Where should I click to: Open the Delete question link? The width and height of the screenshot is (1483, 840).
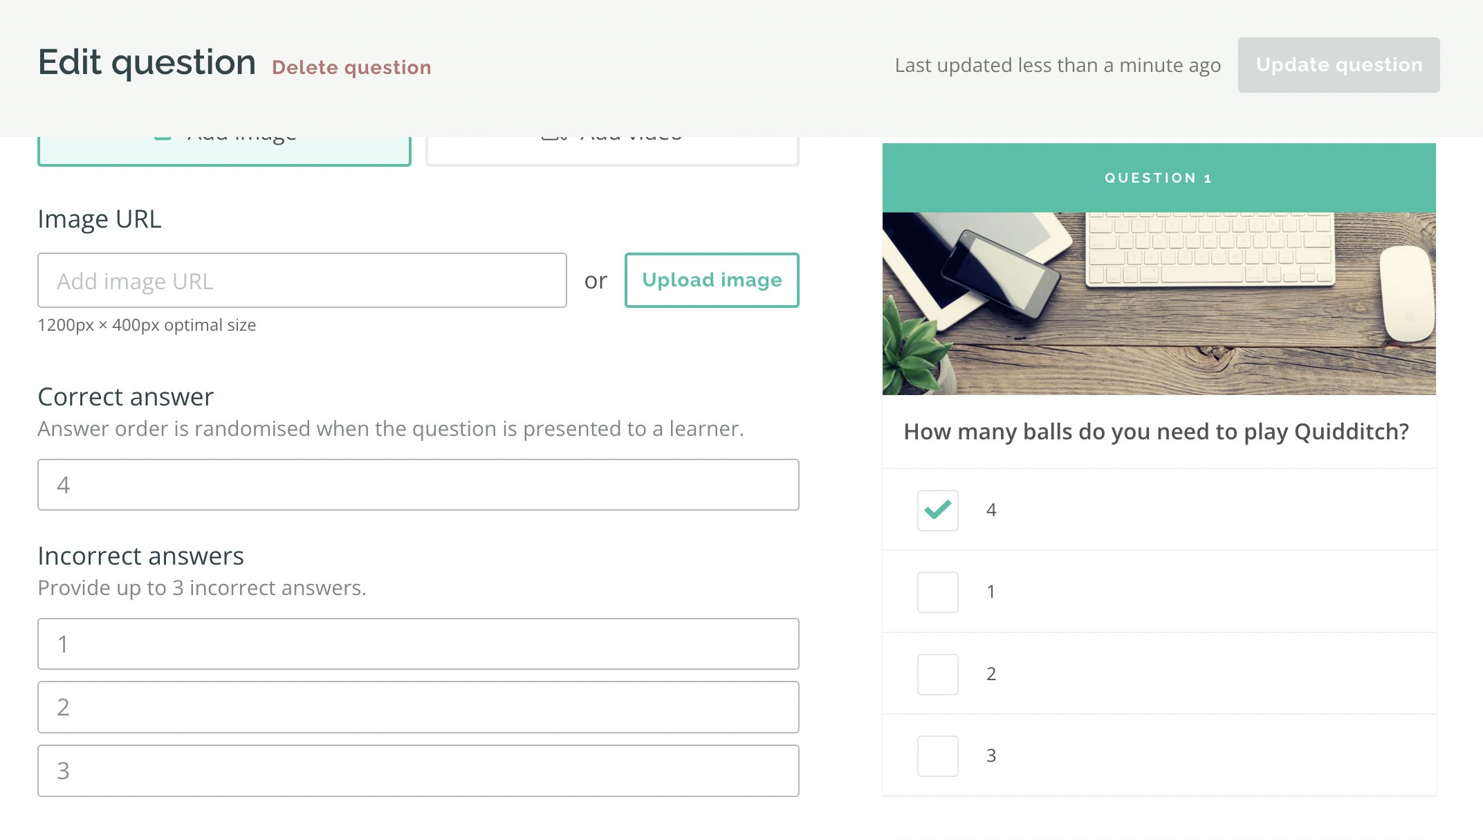tap(352, 67)
